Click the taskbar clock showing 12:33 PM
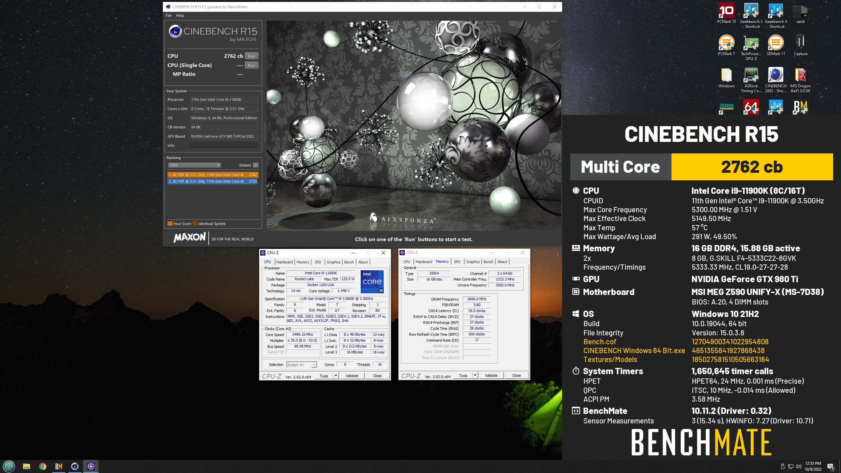Viewport: 841px width, 473px height. 813,466
